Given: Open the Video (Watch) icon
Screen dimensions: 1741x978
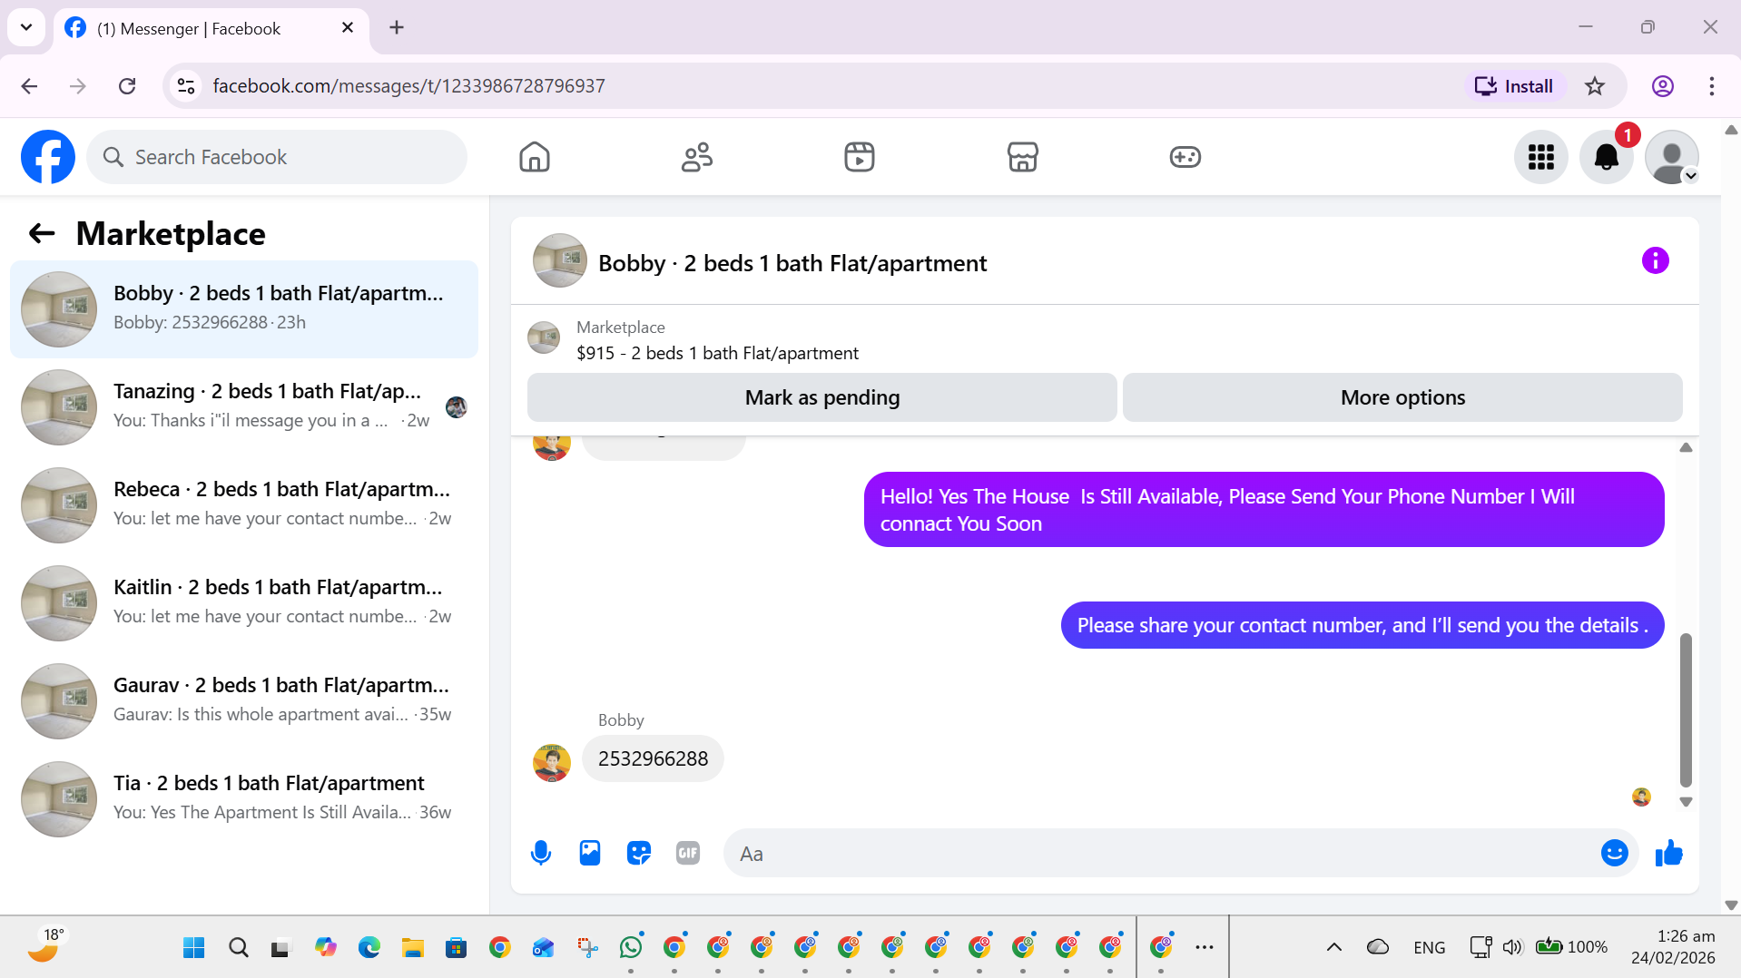Looking at the screenshot, I should 860,157.
